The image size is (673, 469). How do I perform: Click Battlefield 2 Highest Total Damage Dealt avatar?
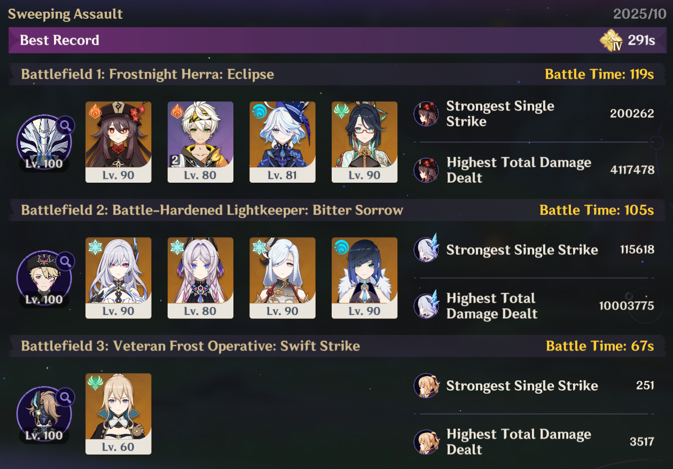tap(426, 306)
